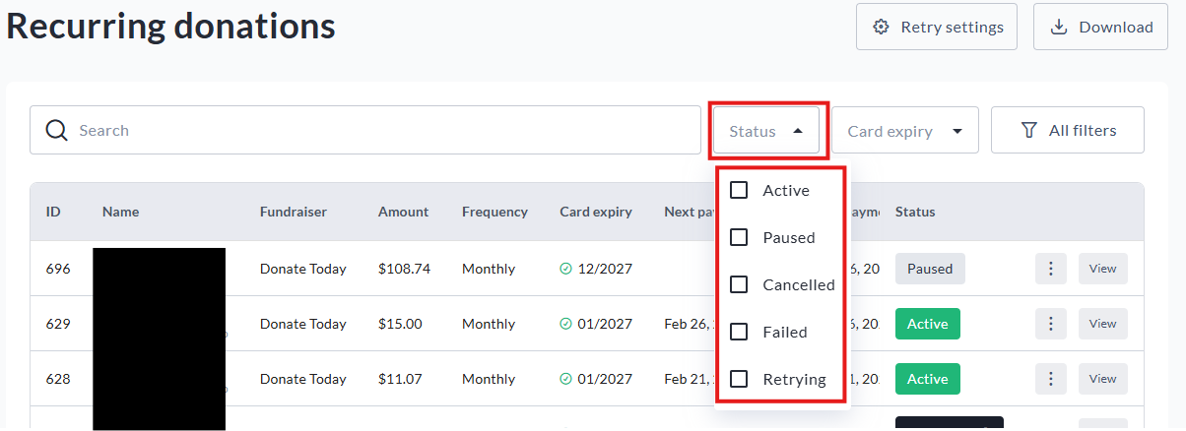Select the Failed status checkbox
Viewport: 1186px width, 431px height.
tap(739, 332)
